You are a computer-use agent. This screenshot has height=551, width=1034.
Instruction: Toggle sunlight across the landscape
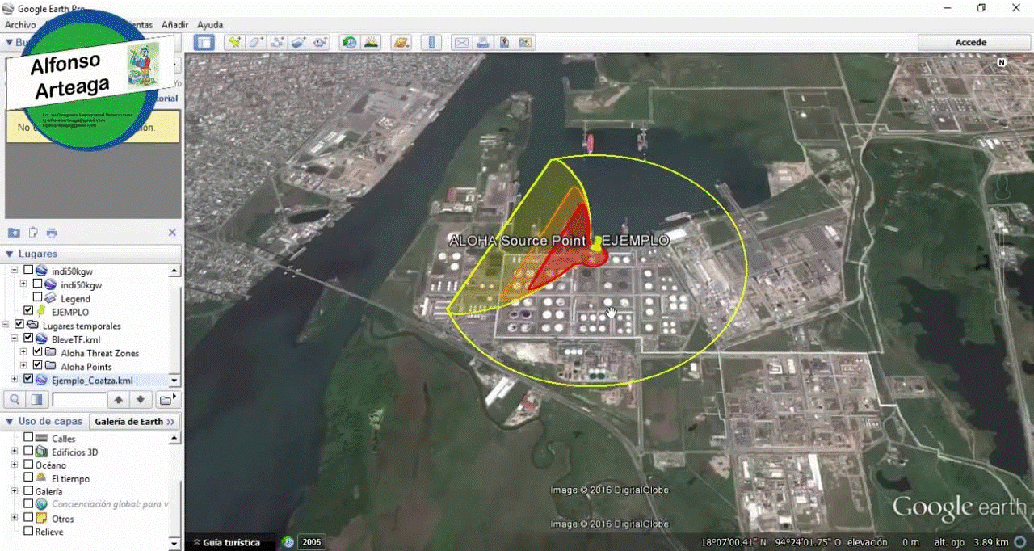point(371,43)
